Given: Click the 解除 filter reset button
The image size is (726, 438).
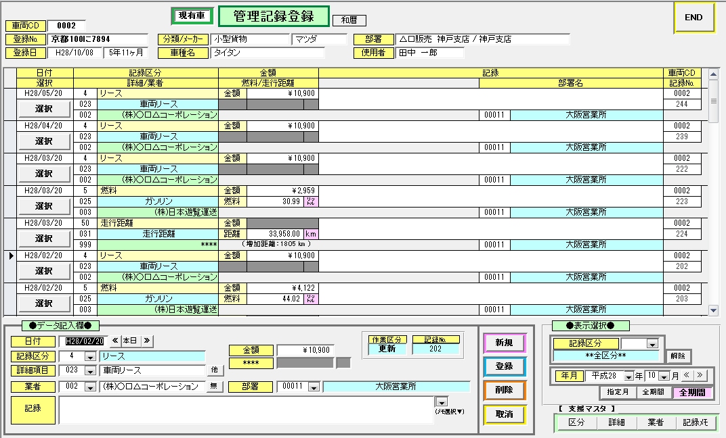Looking at the screenshot, I should (x=678, y=356).
